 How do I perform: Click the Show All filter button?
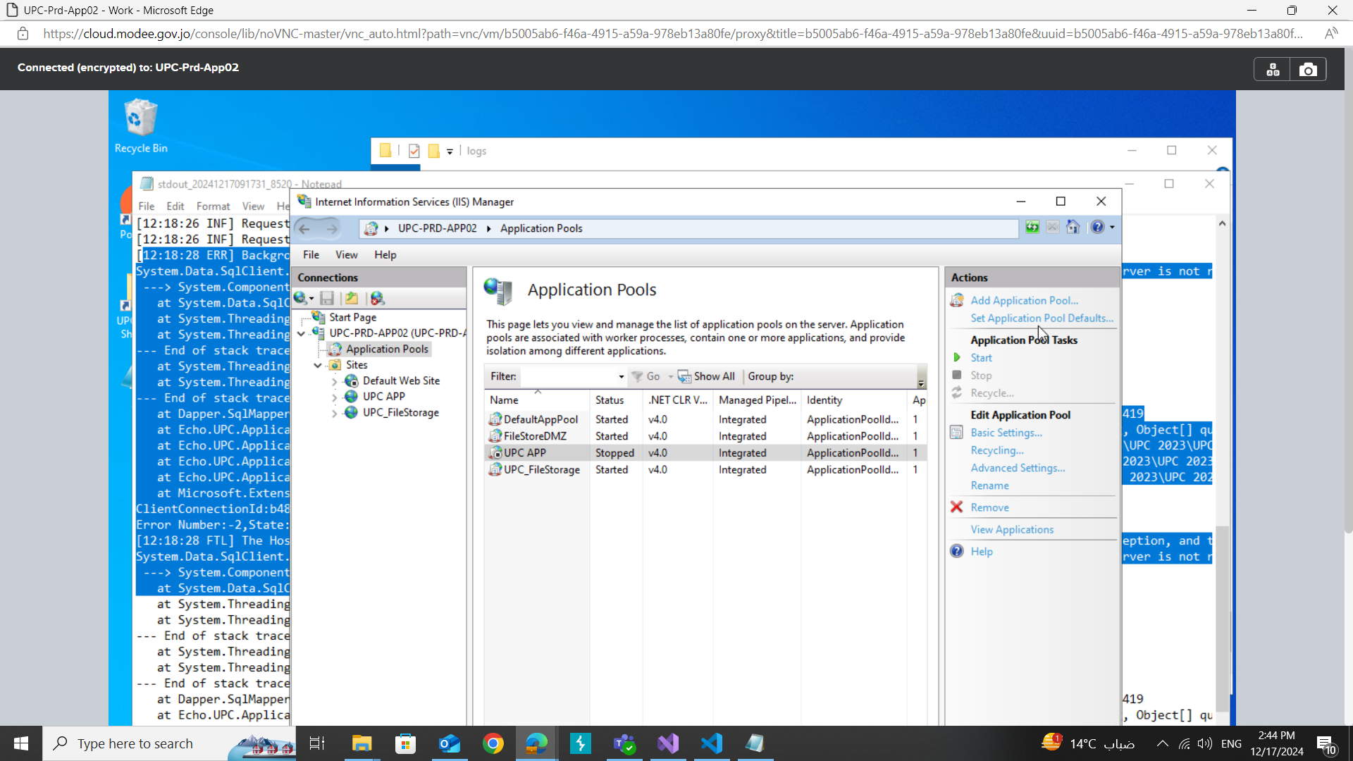click(x=707, y=376)
